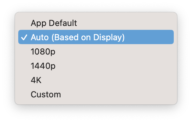Revert to the App Default entry
The width and height of the screenshot is (192, 122).
[96, 23]
